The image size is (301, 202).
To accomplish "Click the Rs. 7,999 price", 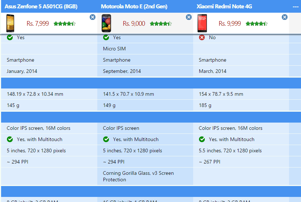I will (38, 24).
